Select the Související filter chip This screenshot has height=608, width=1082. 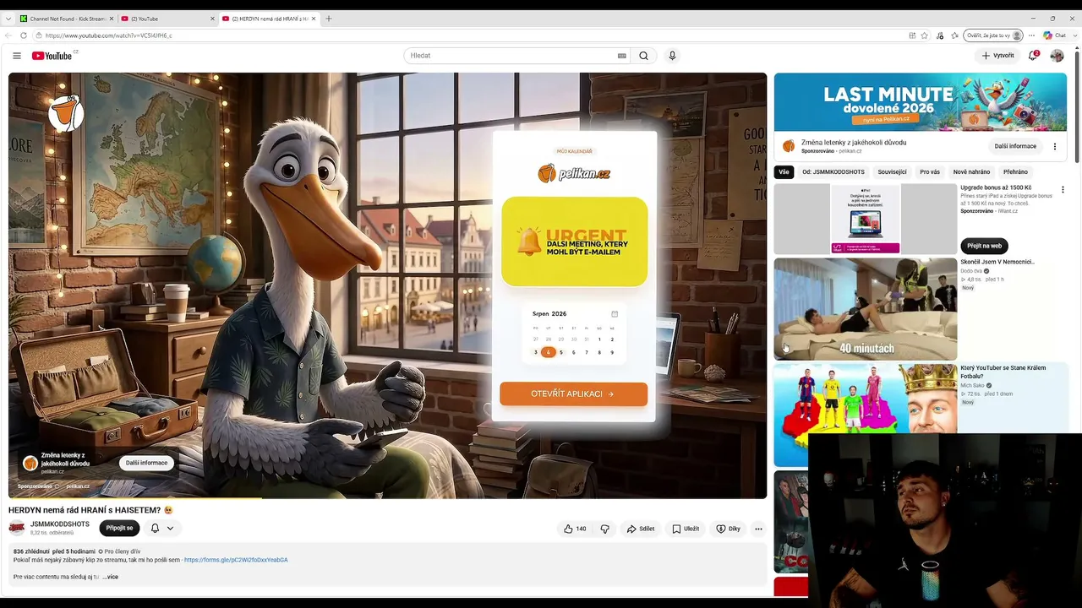[892, 172]
